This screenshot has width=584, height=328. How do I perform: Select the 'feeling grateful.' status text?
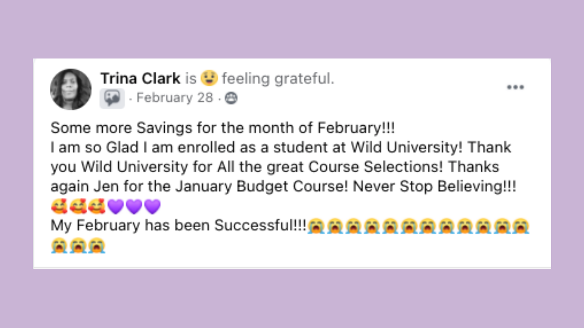(x=278, y=79)
